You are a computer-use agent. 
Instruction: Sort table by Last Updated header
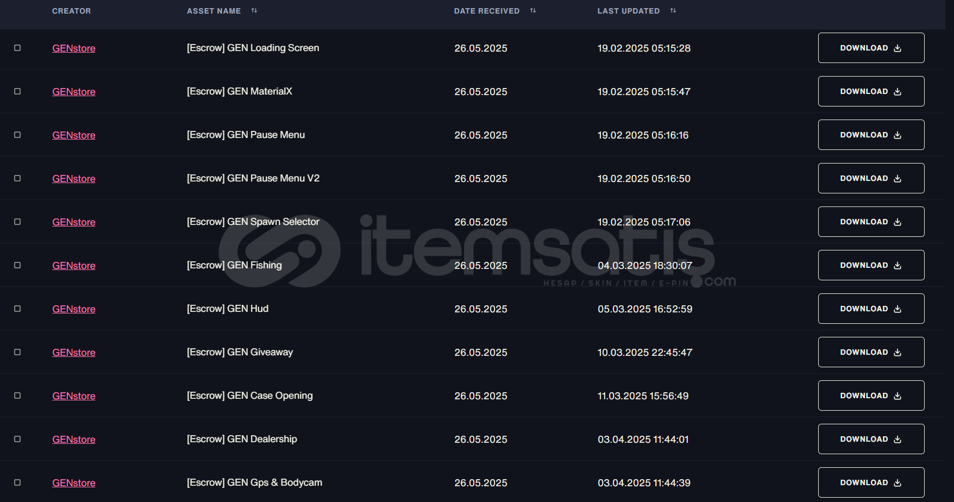pyautogui.click(x=628, y=11)
